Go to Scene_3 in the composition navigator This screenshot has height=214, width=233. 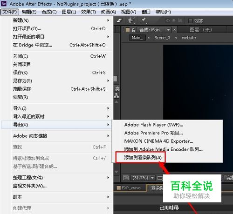pyautogui.click(x=162, y=38)
